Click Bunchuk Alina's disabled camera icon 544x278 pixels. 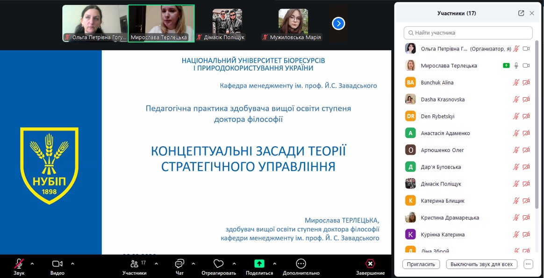point(526,83)
